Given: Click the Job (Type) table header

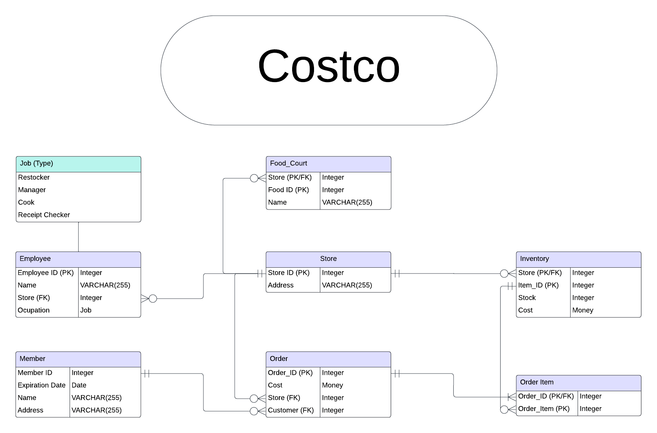Looking at the screenshot, I should [x=78, y=164].
